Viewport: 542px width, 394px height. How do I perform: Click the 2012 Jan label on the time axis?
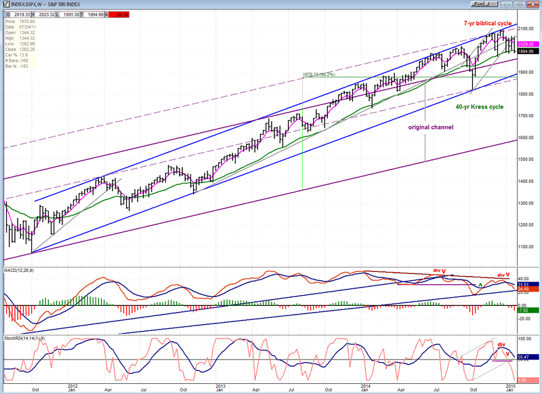[72, 388]
